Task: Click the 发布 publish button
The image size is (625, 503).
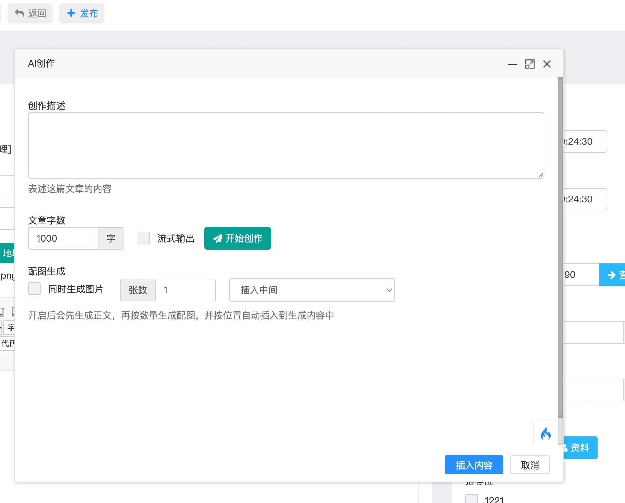Action: click(82, 13)
